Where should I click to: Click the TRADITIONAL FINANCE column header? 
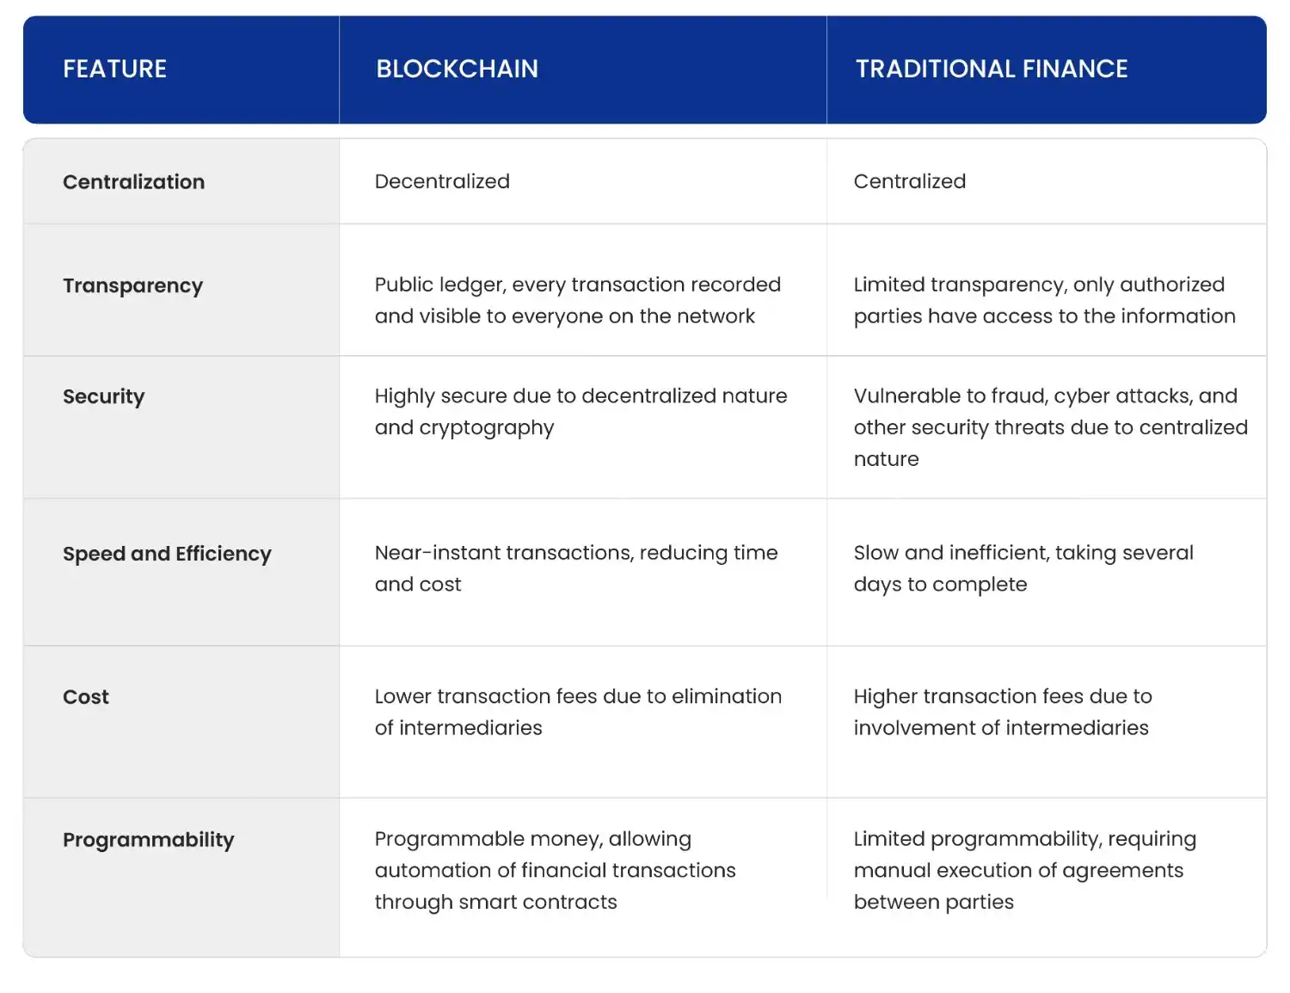tap(991, 69)
